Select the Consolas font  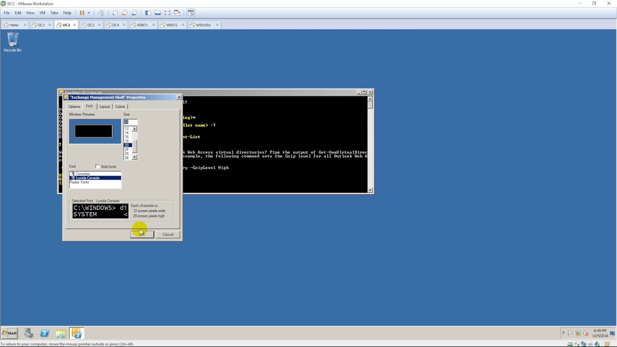pyautogui.click(x=95, y=173)
